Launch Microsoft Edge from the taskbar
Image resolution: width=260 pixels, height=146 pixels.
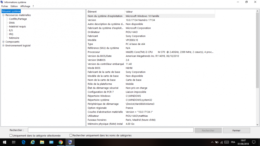[23, 142]
